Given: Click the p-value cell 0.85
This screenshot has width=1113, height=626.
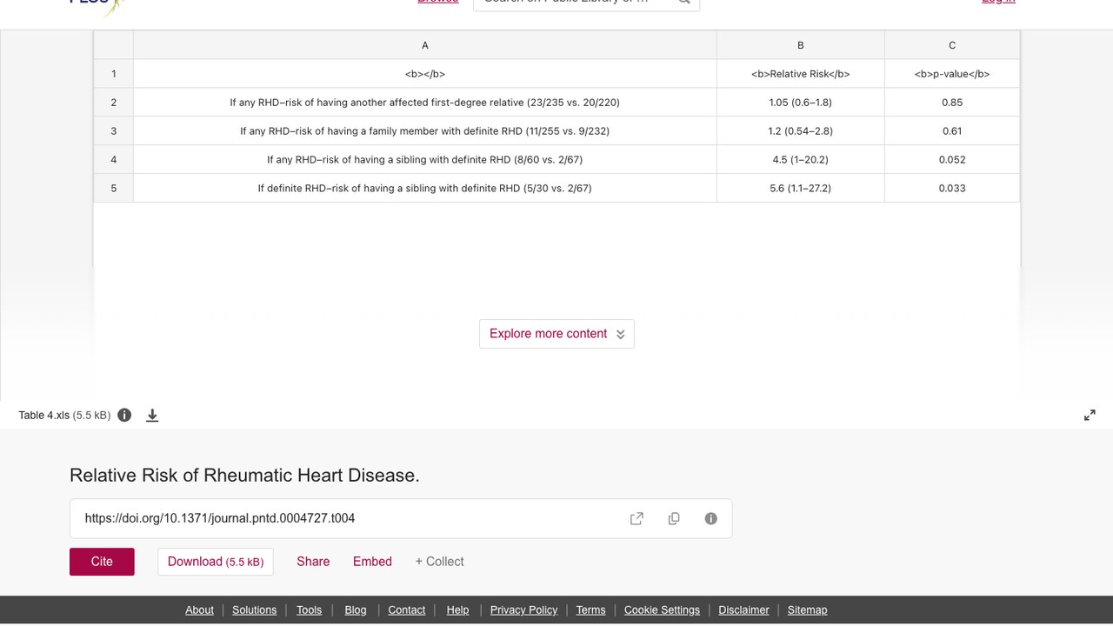Looking at the screenshot, I should click(x=952, y=103).
